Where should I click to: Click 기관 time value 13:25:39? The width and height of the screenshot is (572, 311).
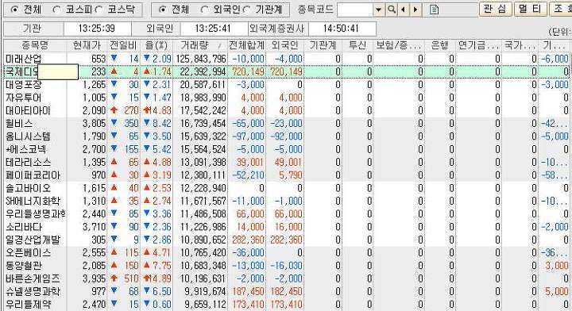[x=97, y=28]
